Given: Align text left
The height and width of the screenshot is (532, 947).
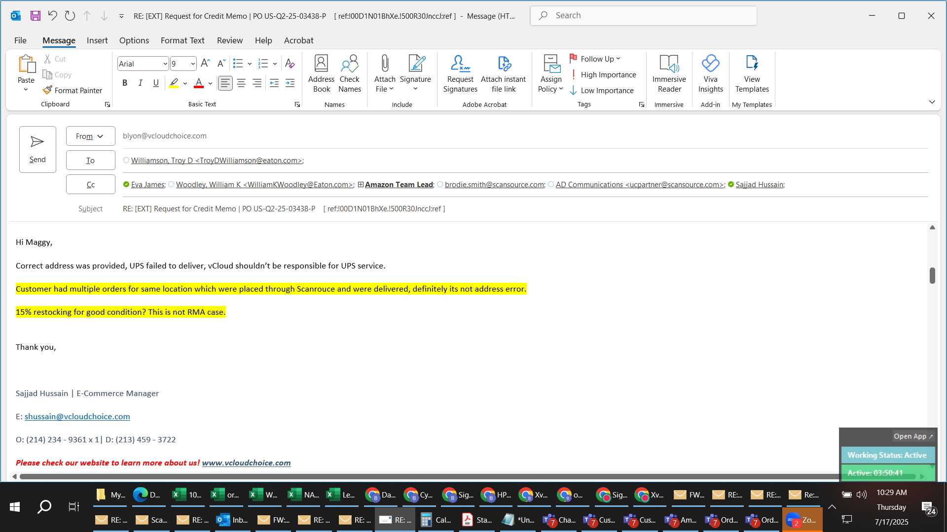Looking at the screenshot, I should pyautogui.click(x=225, y=83).
